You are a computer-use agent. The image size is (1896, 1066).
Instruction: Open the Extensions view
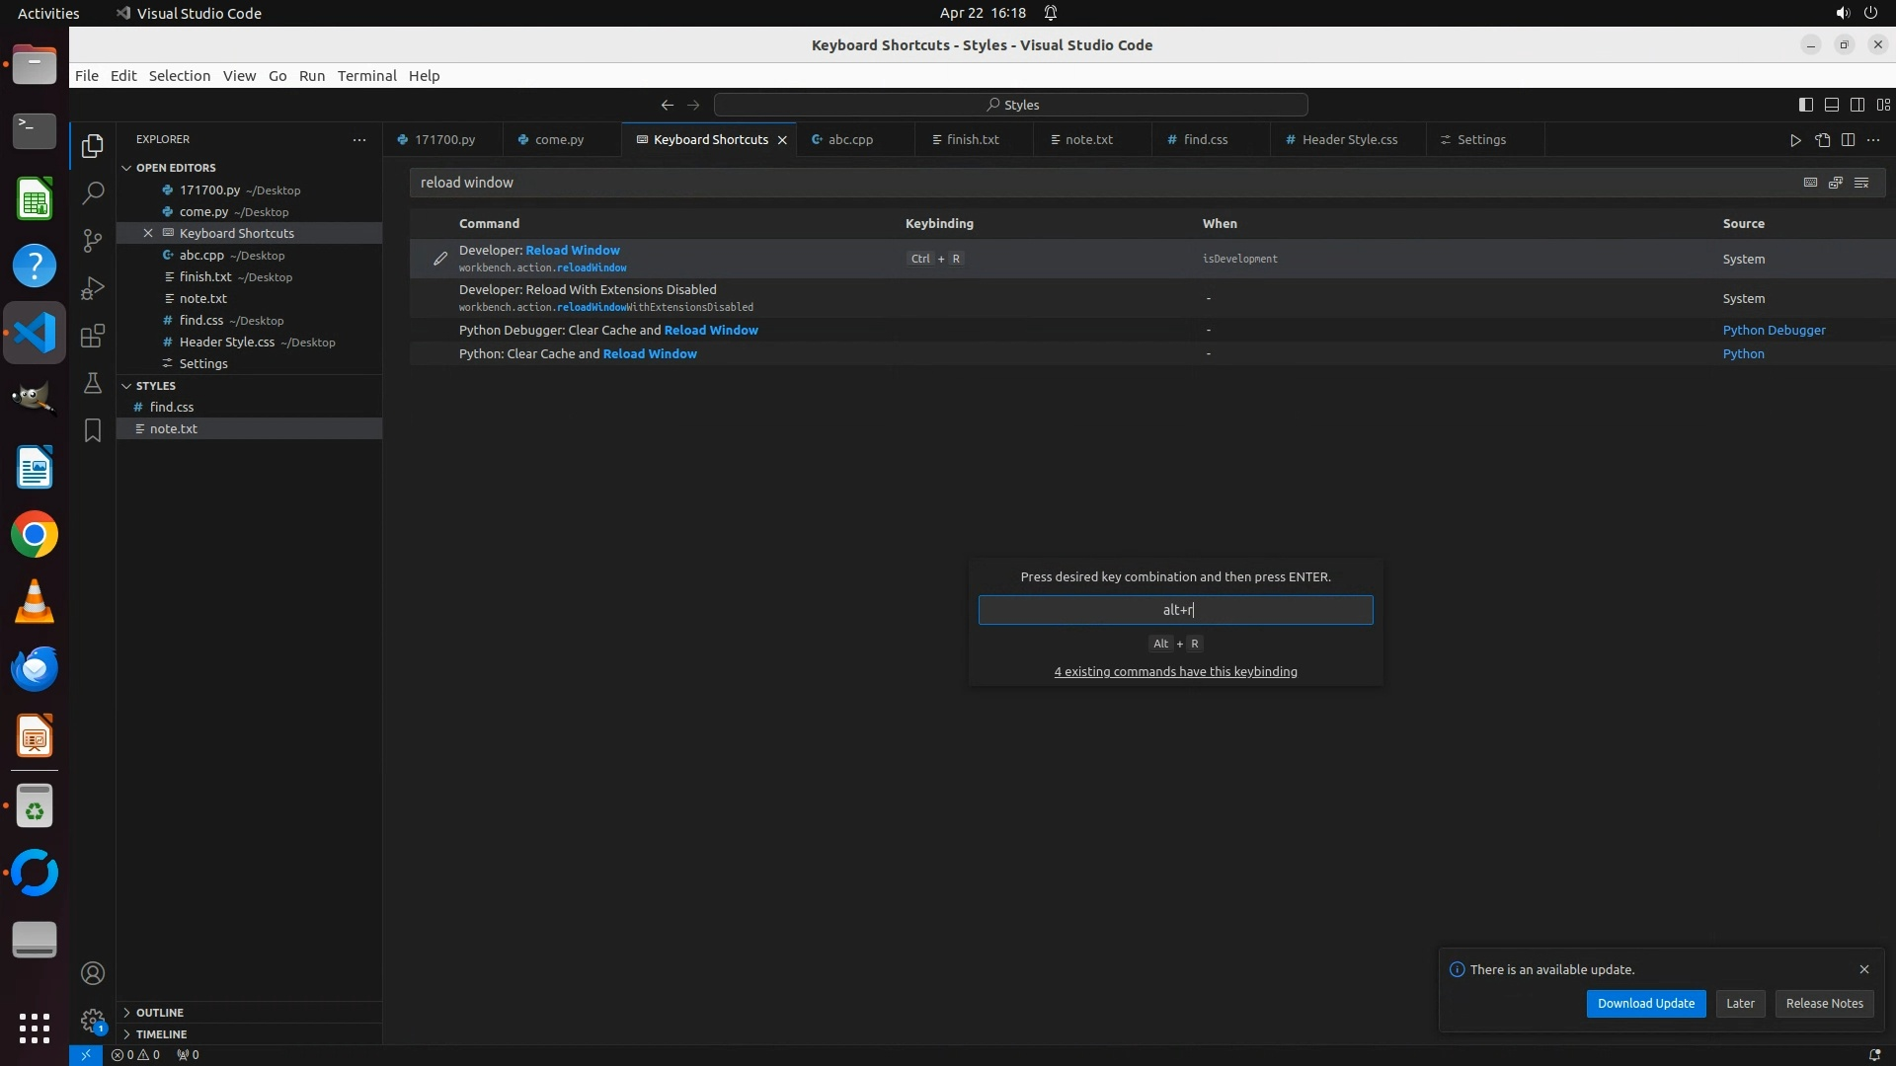(93, 336)
